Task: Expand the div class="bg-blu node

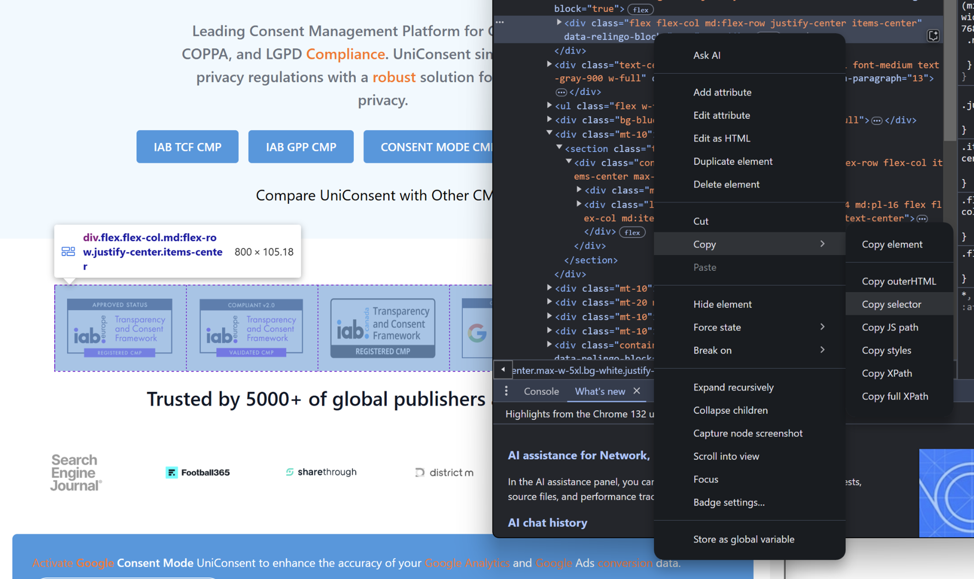Action: pyautogui.click(x=549, y=119)
